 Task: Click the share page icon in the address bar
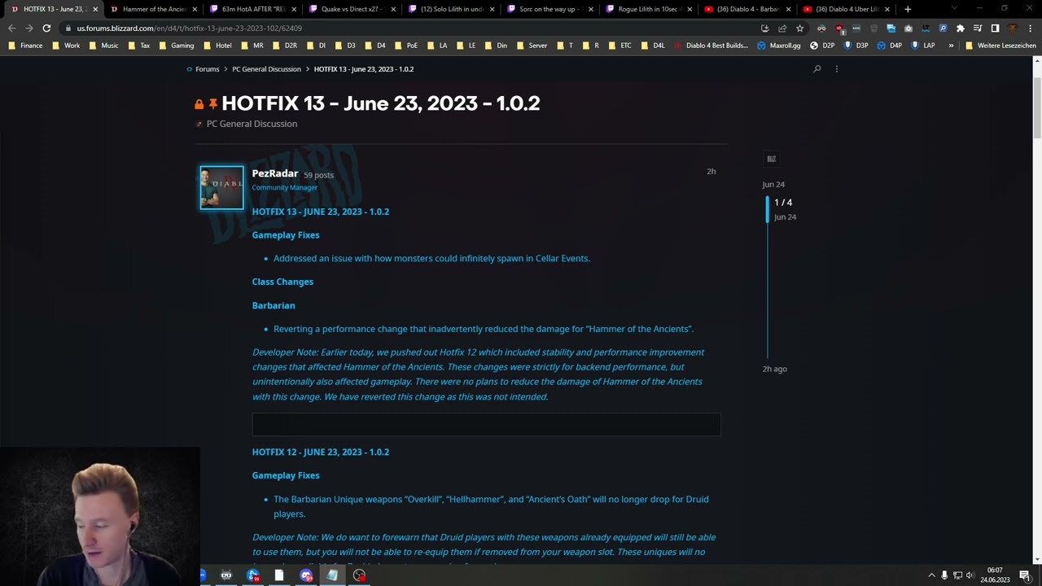(782, 28)
